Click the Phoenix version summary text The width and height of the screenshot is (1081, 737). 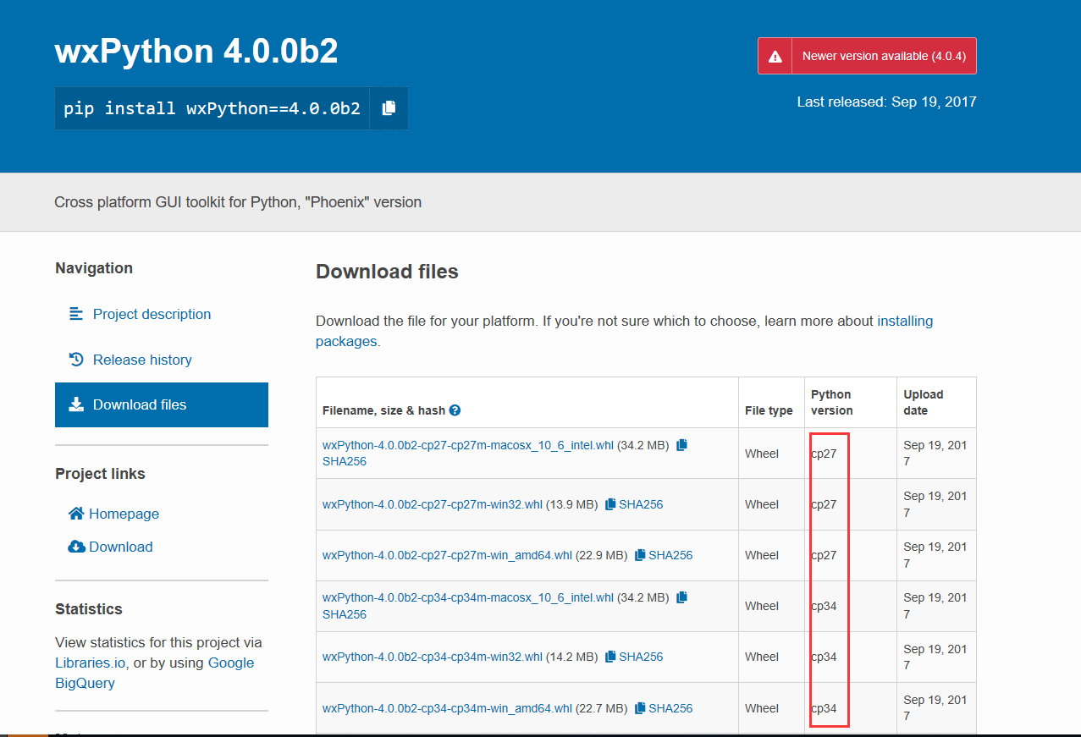pos(238,202)
